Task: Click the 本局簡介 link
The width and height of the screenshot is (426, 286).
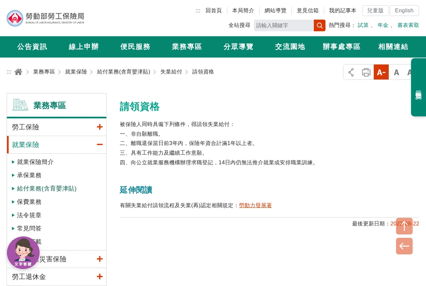Action: coord(243,11)
